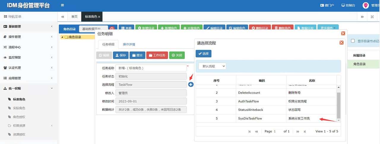380x144 pixels.
Task: Click the red 工作任务 button
Action: (157, 55)
